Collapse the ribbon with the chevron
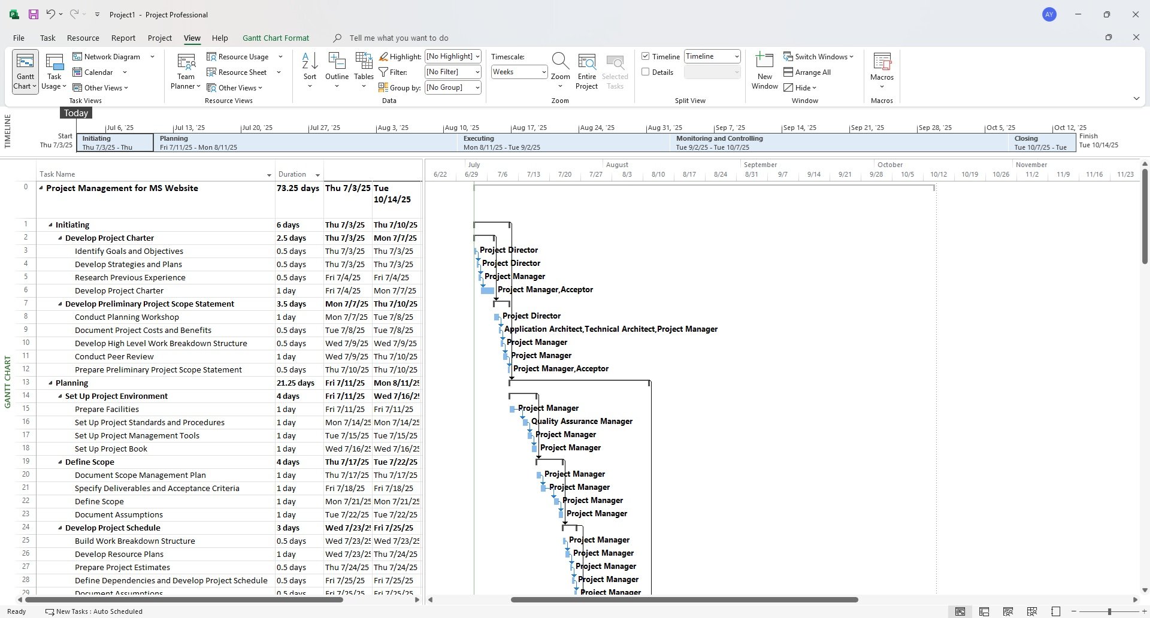Screen dimensions: 1150x618 (x=1136, y=98)
